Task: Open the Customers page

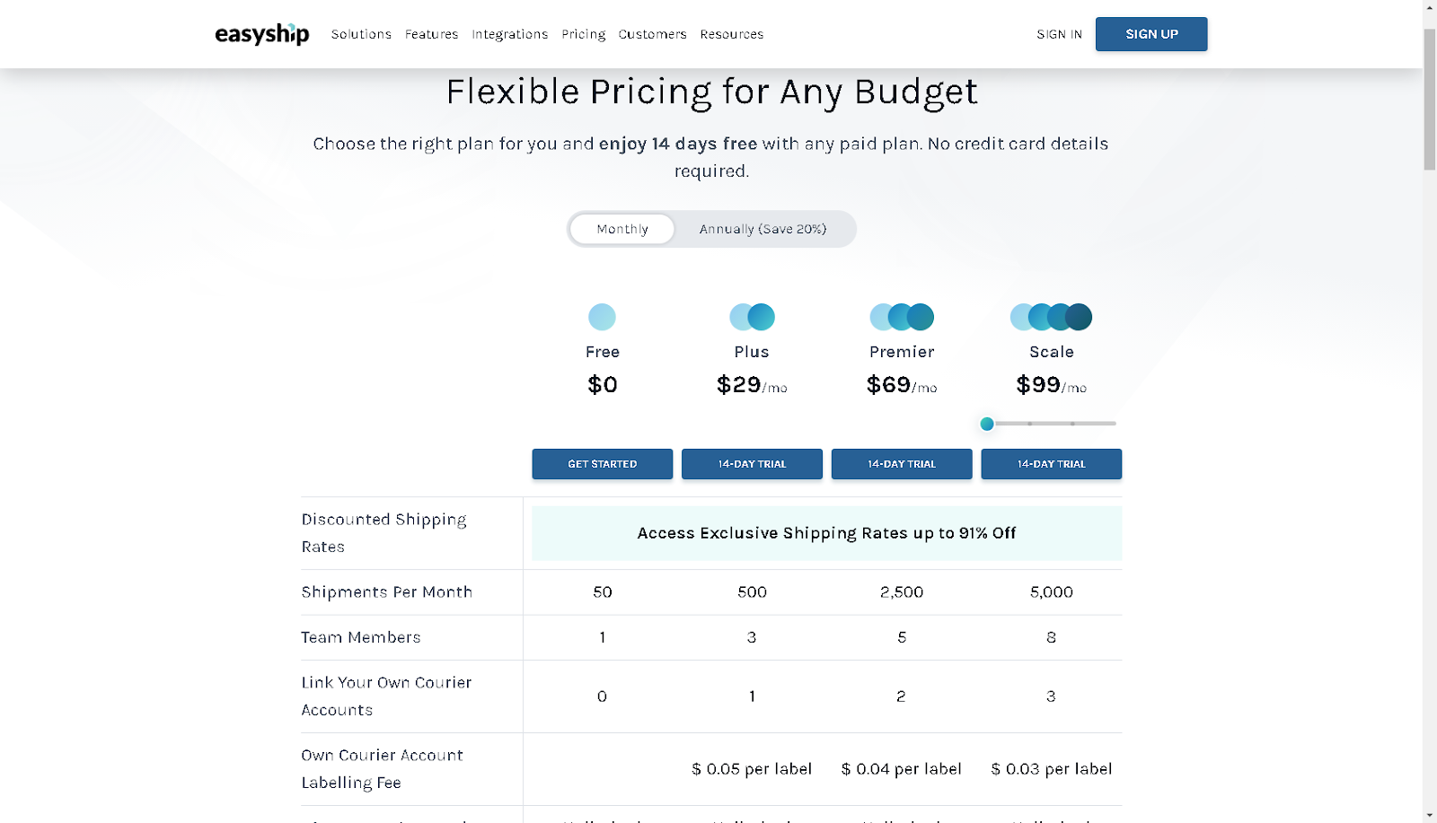Action: click(652, 34)
